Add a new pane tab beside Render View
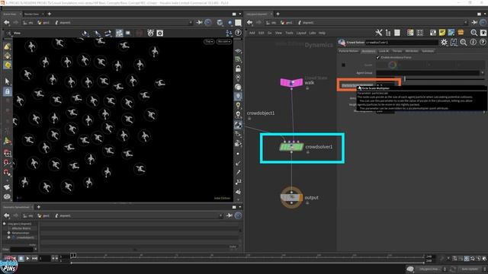 49,14
